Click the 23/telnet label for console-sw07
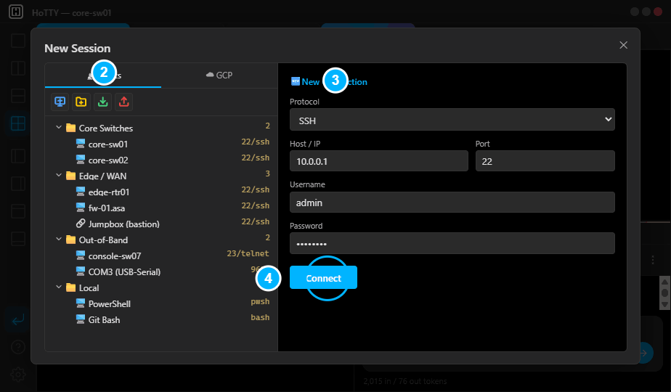This screenshot has width=671, height=392. (248, 253)
